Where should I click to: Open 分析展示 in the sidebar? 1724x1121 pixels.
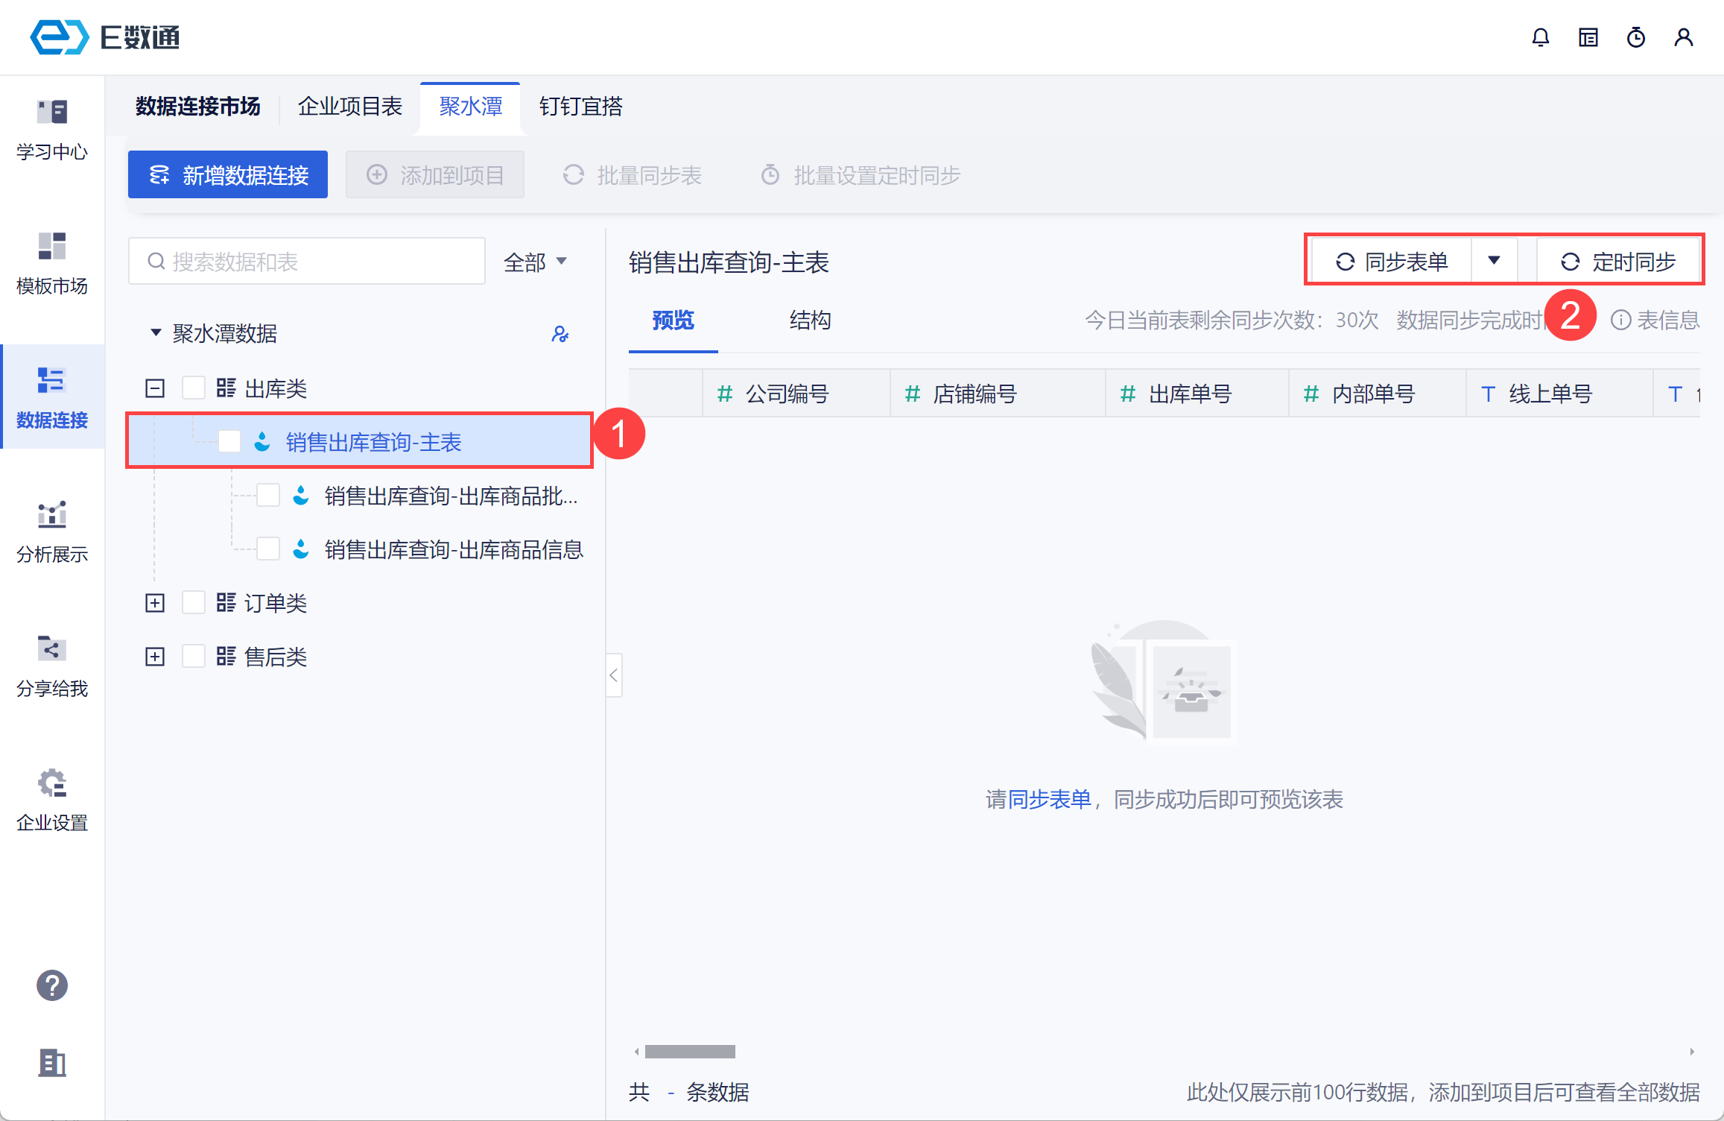pos(52,531)
